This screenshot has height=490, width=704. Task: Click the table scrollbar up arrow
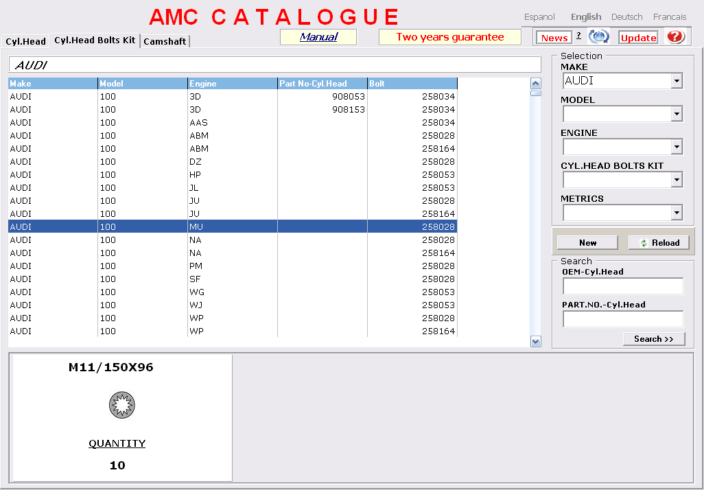536,84
